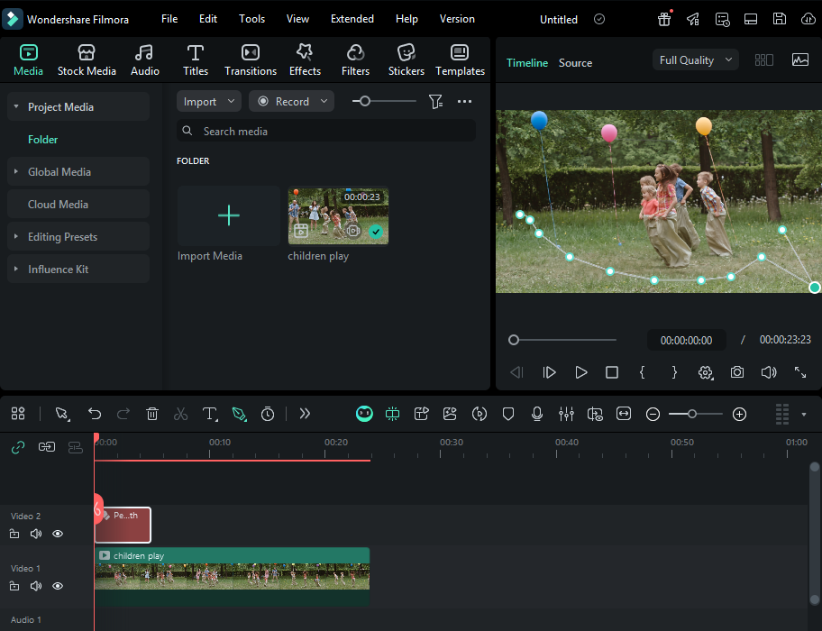Hide the Video 2 track
Viewport: 822px width, 631px height.
58,534
